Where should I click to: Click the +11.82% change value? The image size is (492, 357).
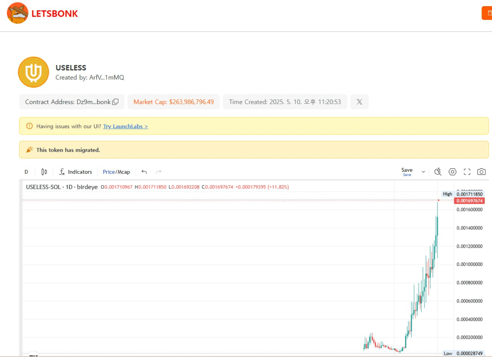point(278,187)
